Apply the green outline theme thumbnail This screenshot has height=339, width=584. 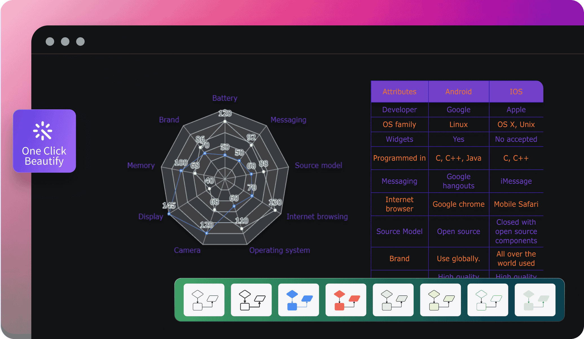click(x=488, y=300)
